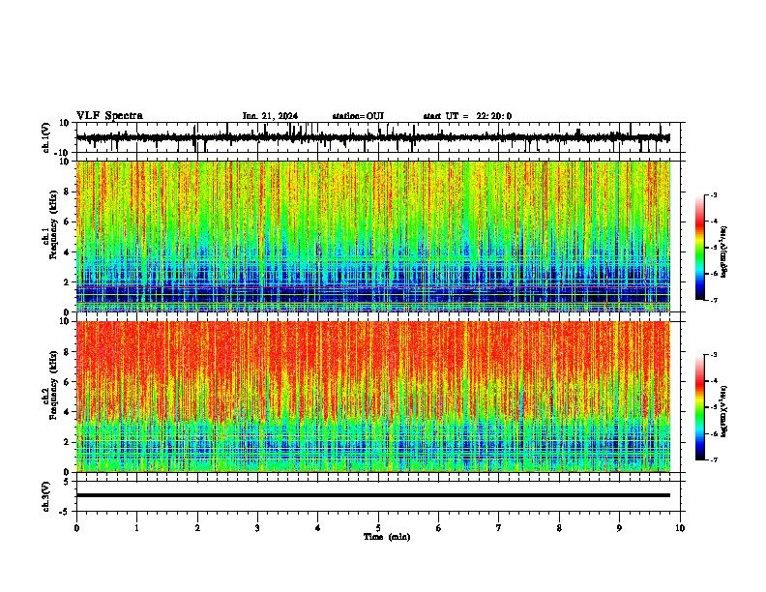This screenshot has width=766, height=592.
Task: Click the ch.1 voltage waveform trace
Action: pyautogui.click(x=372, y=137)
